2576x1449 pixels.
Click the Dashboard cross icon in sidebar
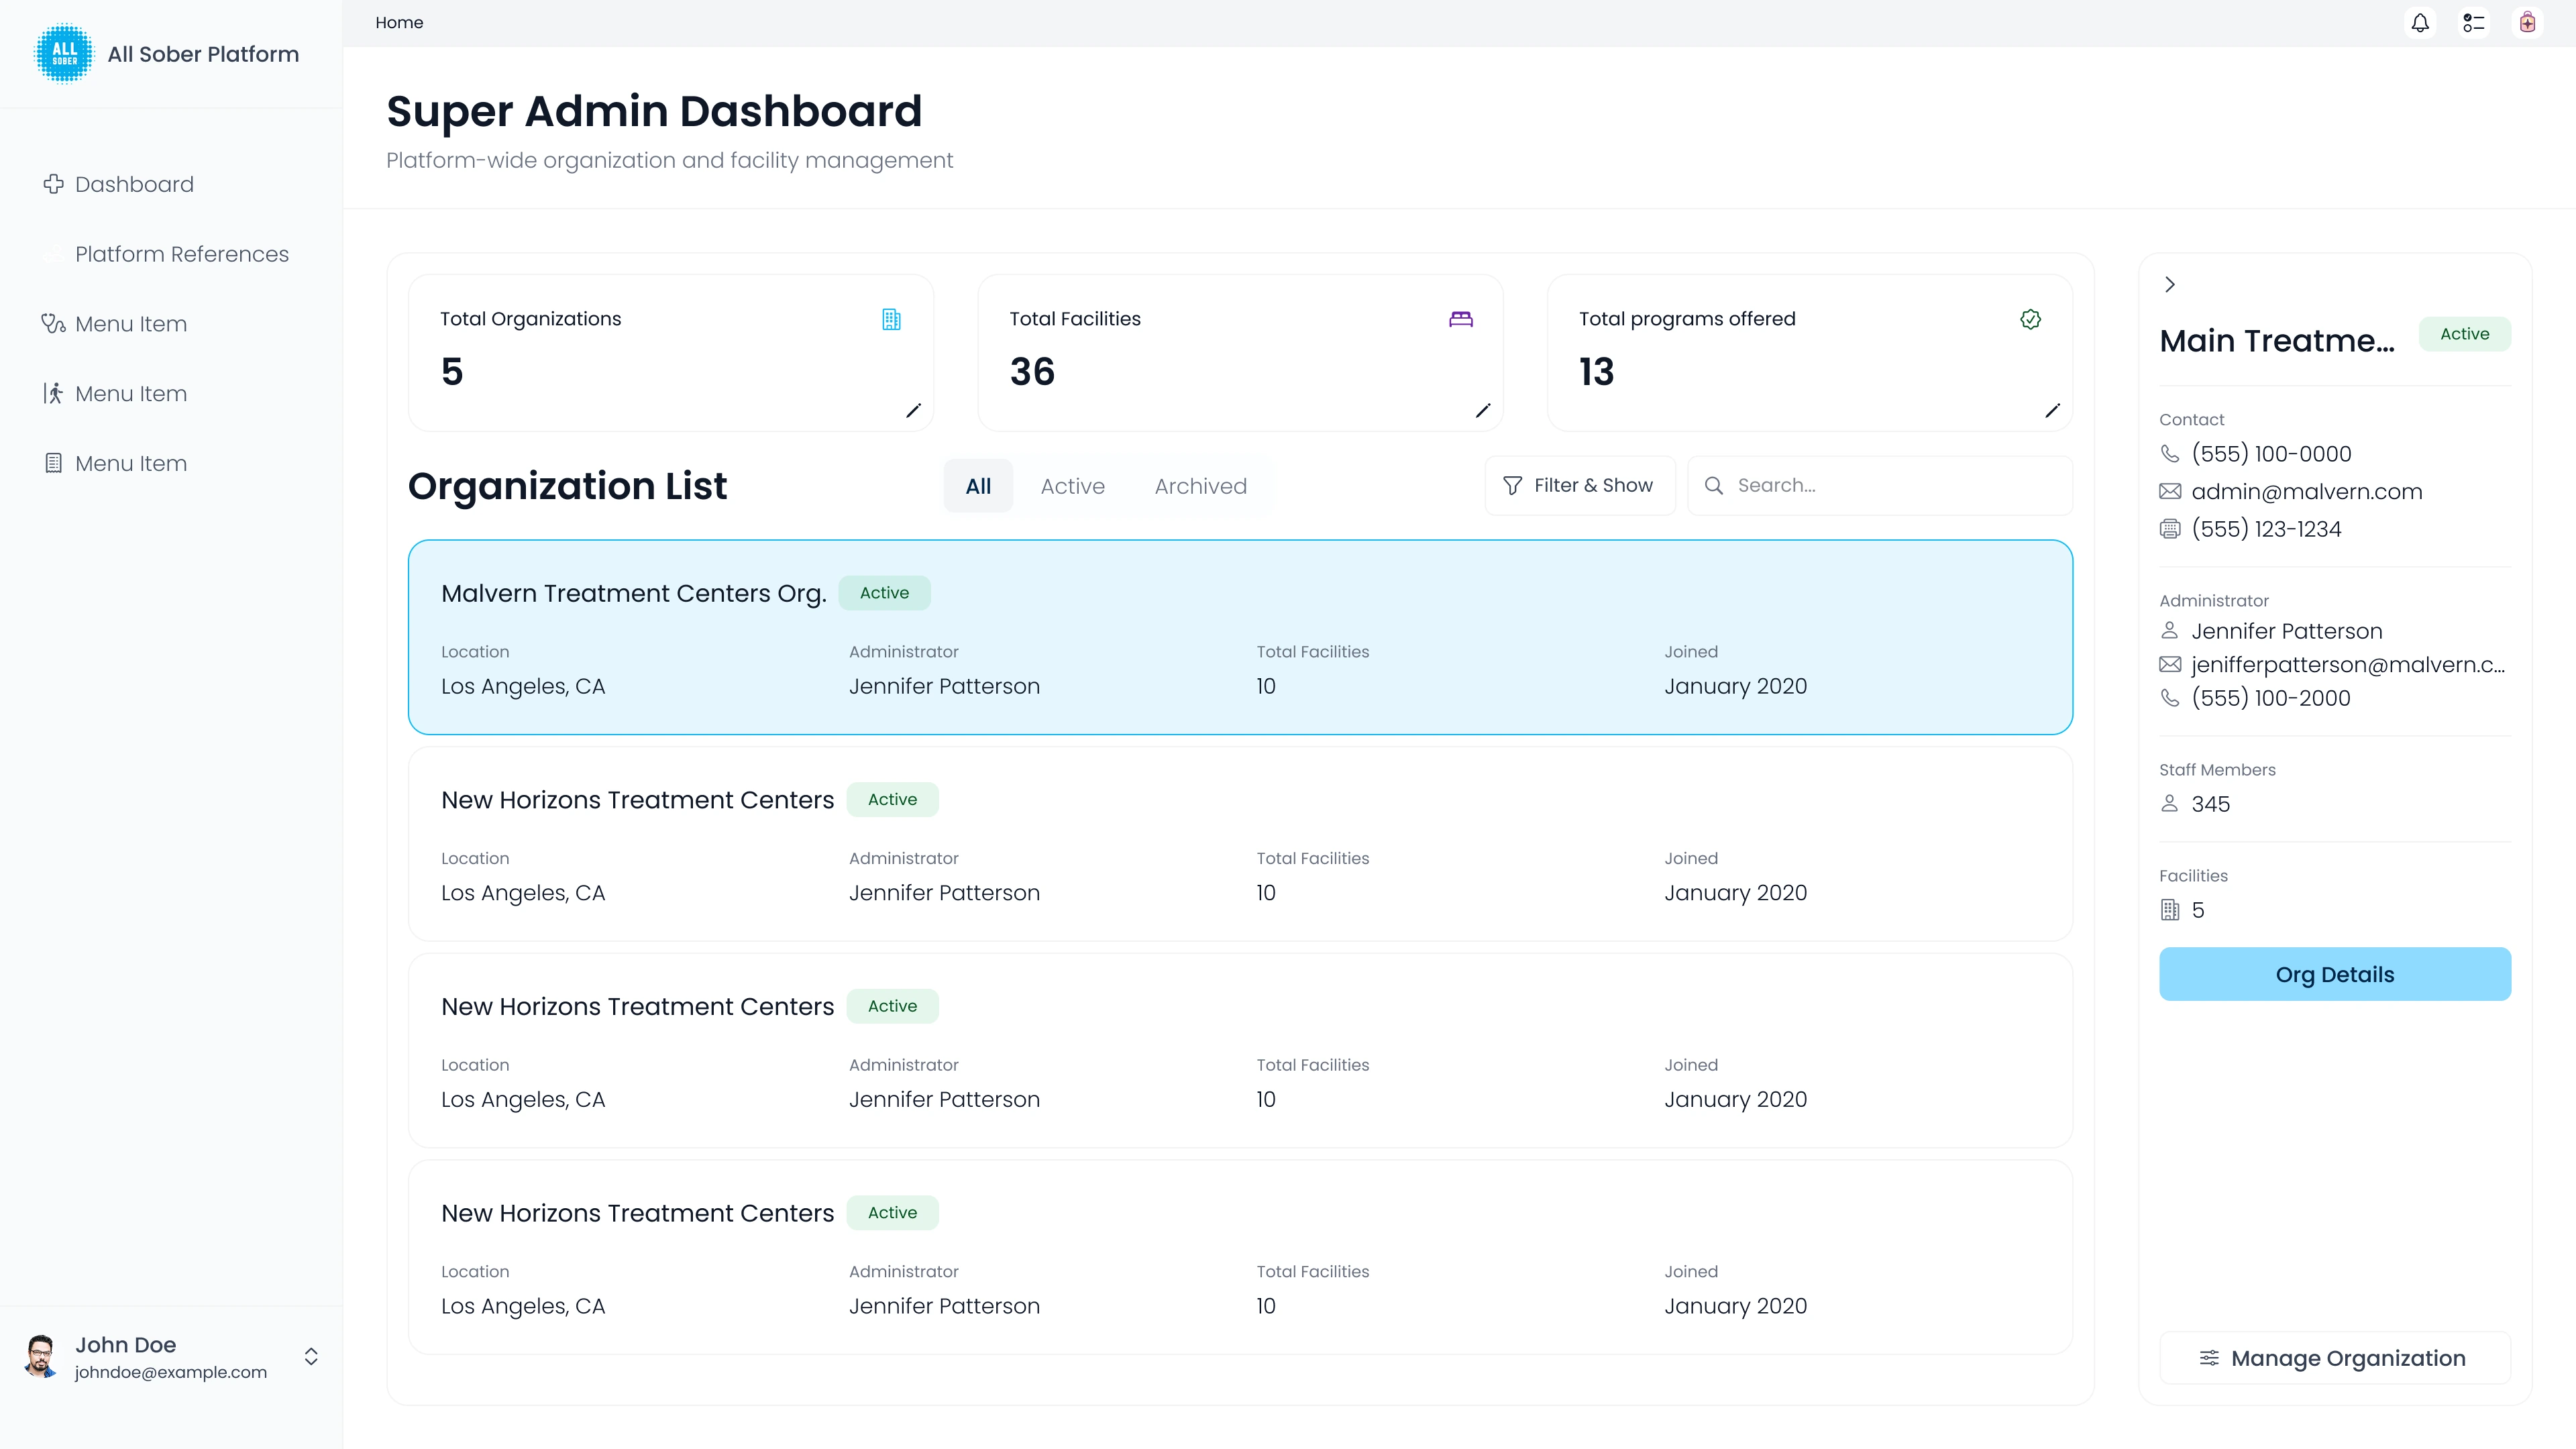pyautogui.click(x=53, y=184)
